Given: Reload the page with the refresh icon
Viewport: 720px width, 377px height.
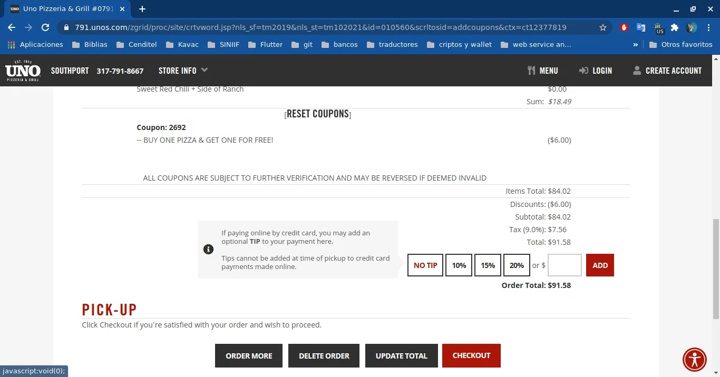Looking at the screenshot, I should [x=45, y=27].
